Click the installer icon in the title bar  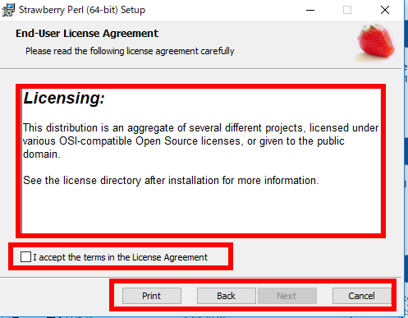[8, 10]
